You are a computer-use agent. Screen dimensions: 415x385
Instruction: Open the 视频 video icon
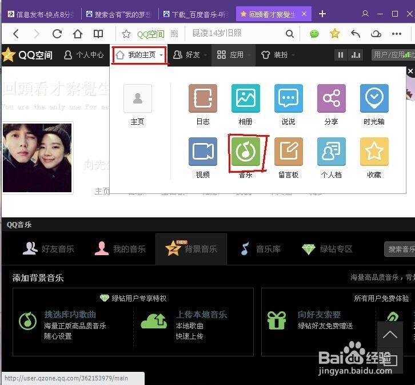(x=203, y=152)
